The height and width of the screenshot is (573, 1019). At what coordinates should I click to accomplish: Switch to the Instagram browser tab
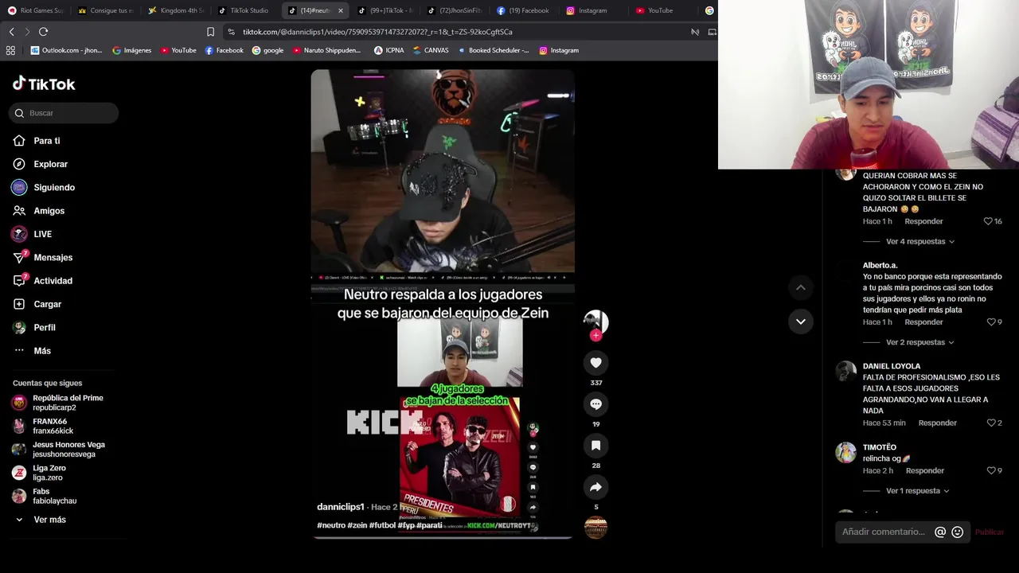point(592,10)
